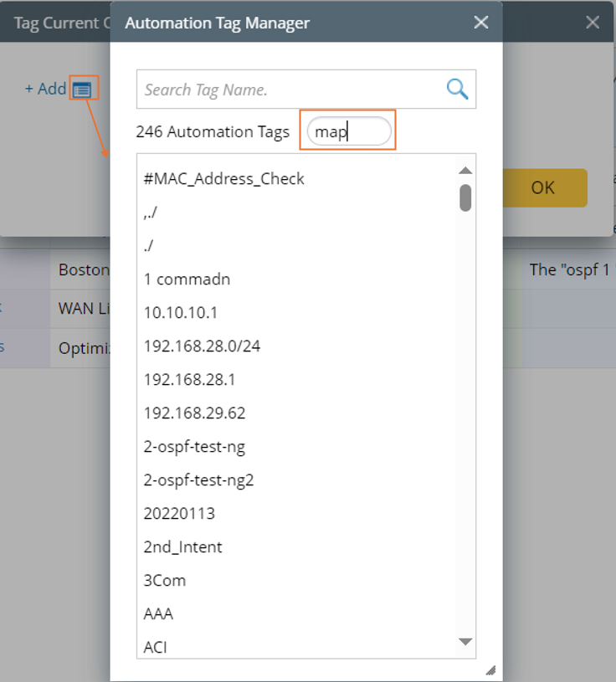Pick the 2nd_Intent tag
Viewport: 616px width, 682px height.
183,547
